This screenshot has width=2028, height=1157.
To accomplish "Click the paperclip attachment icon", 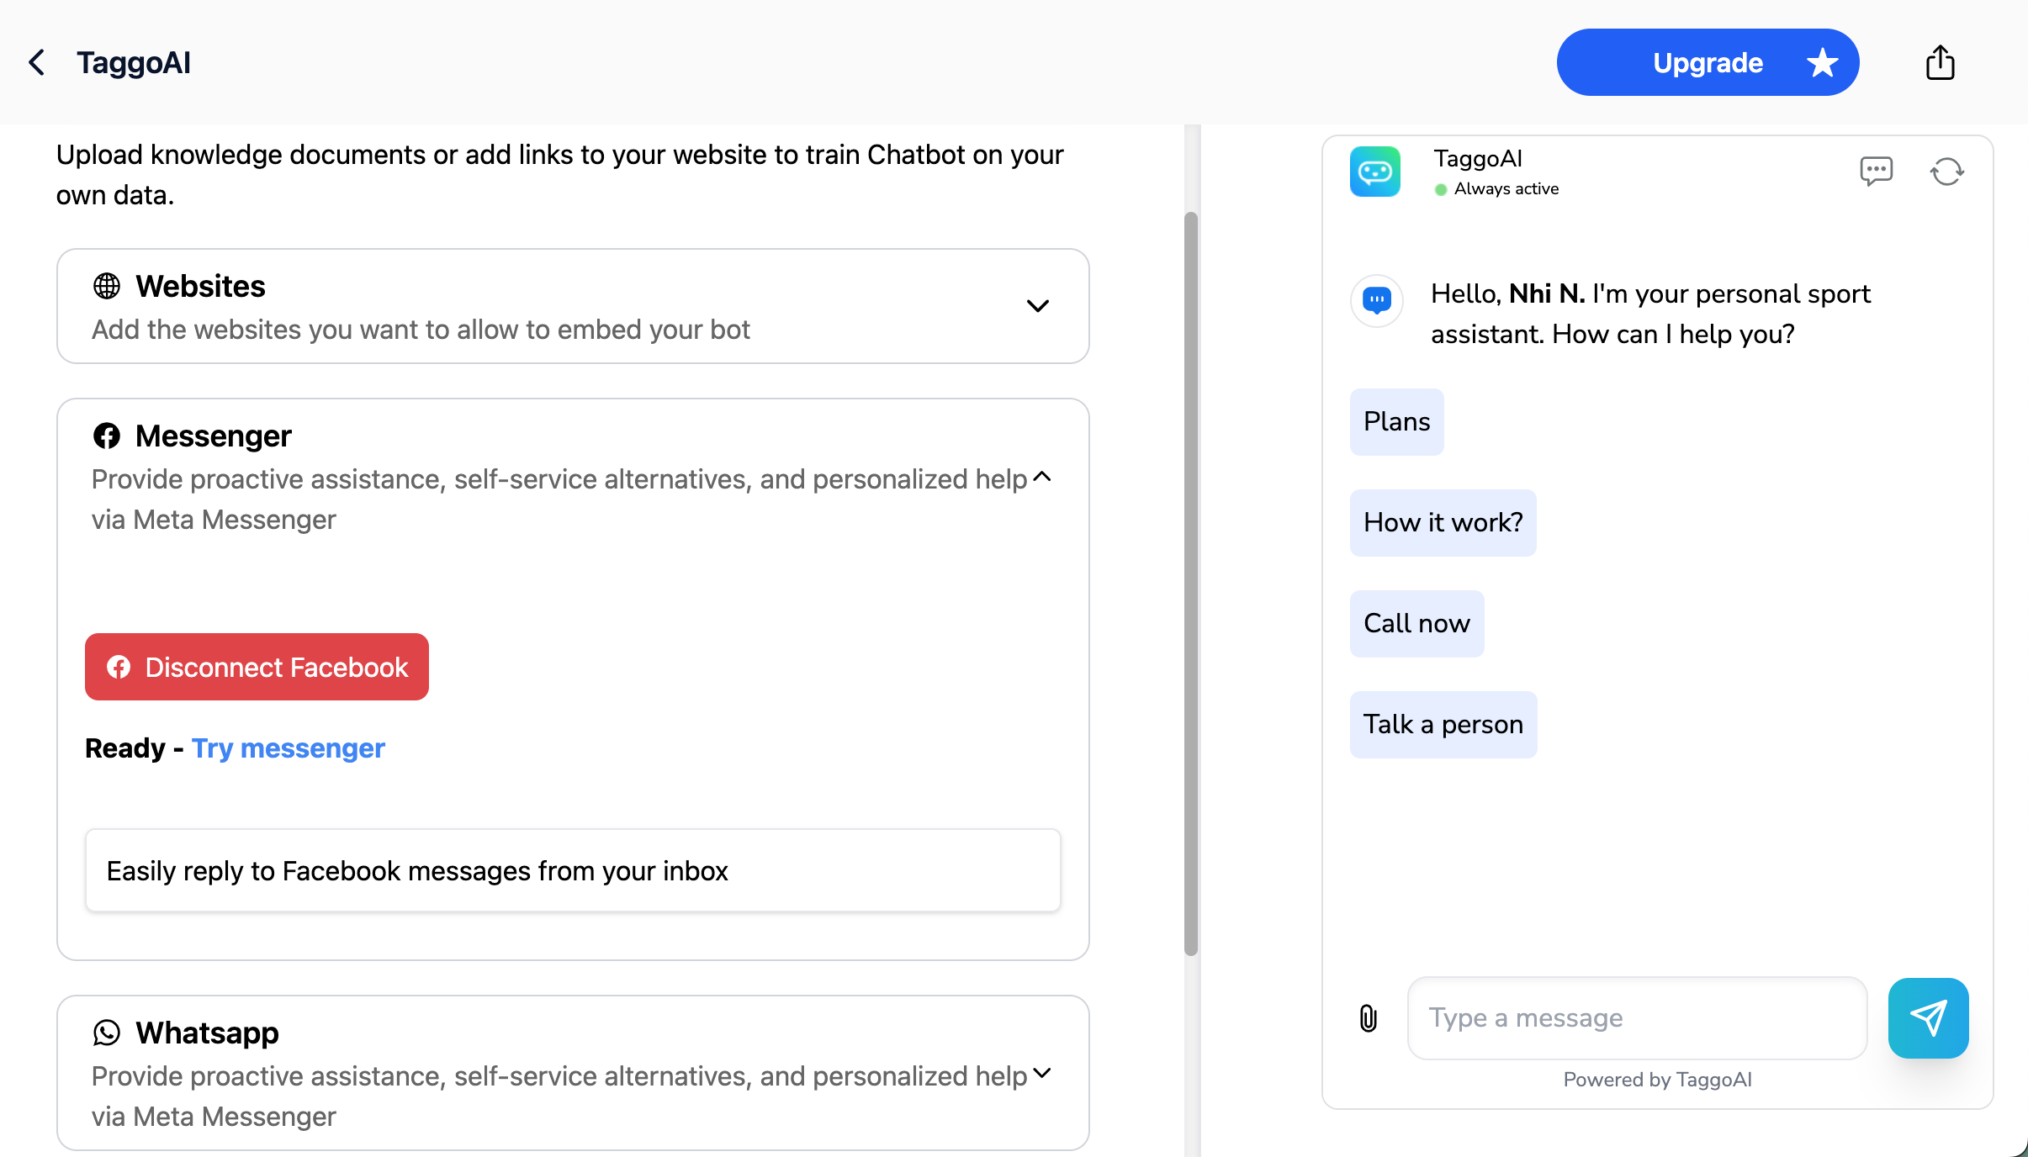I will coord(1369,1018).
